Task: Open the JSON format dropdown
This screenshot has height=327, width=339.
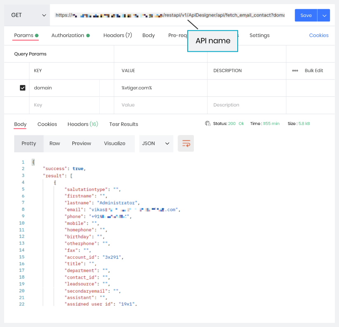Action: (x=156, y=143)
